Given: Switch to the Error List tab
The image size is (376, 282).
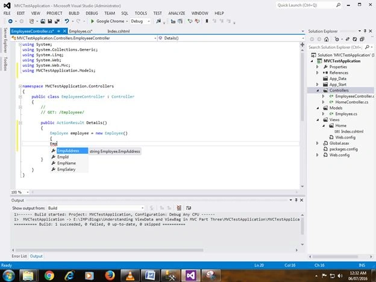Looking at the screenshot, I should tap(19, 256).
